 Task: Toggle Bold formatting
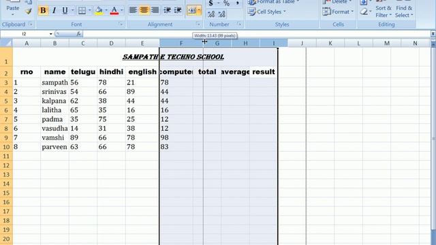click(x=43, y=11)
